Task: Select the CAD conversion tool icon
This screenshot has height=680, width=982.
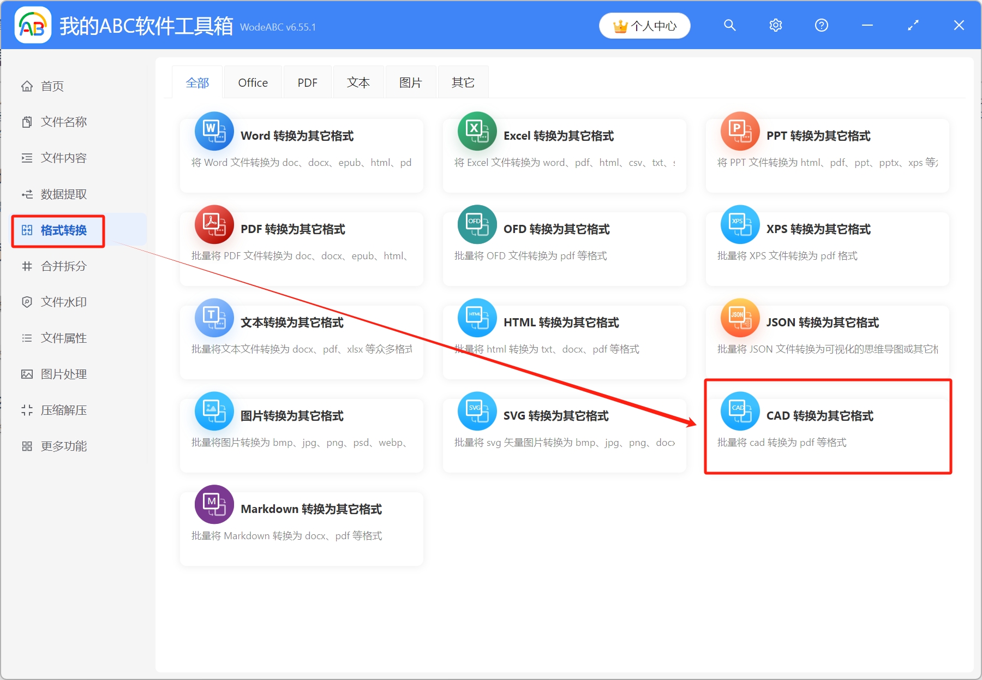Action: pyautogui.click(x=739, y=411)
